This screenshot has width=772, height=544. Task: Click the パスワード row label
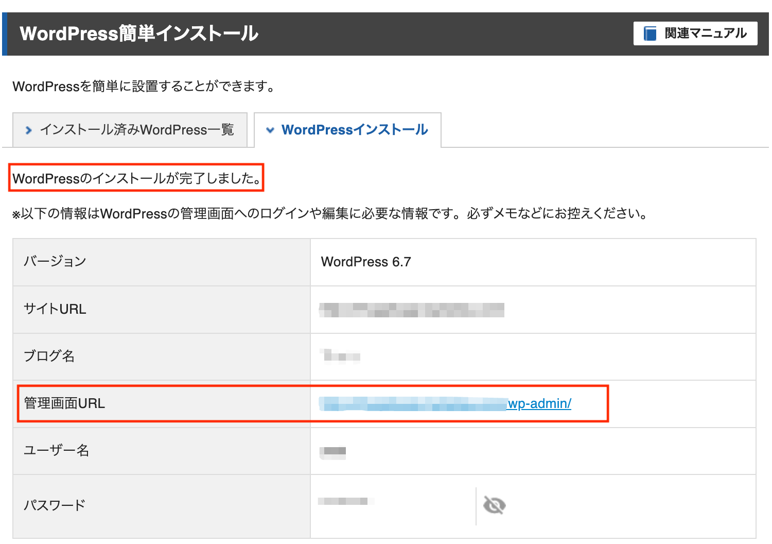click(x=55, y=505)
